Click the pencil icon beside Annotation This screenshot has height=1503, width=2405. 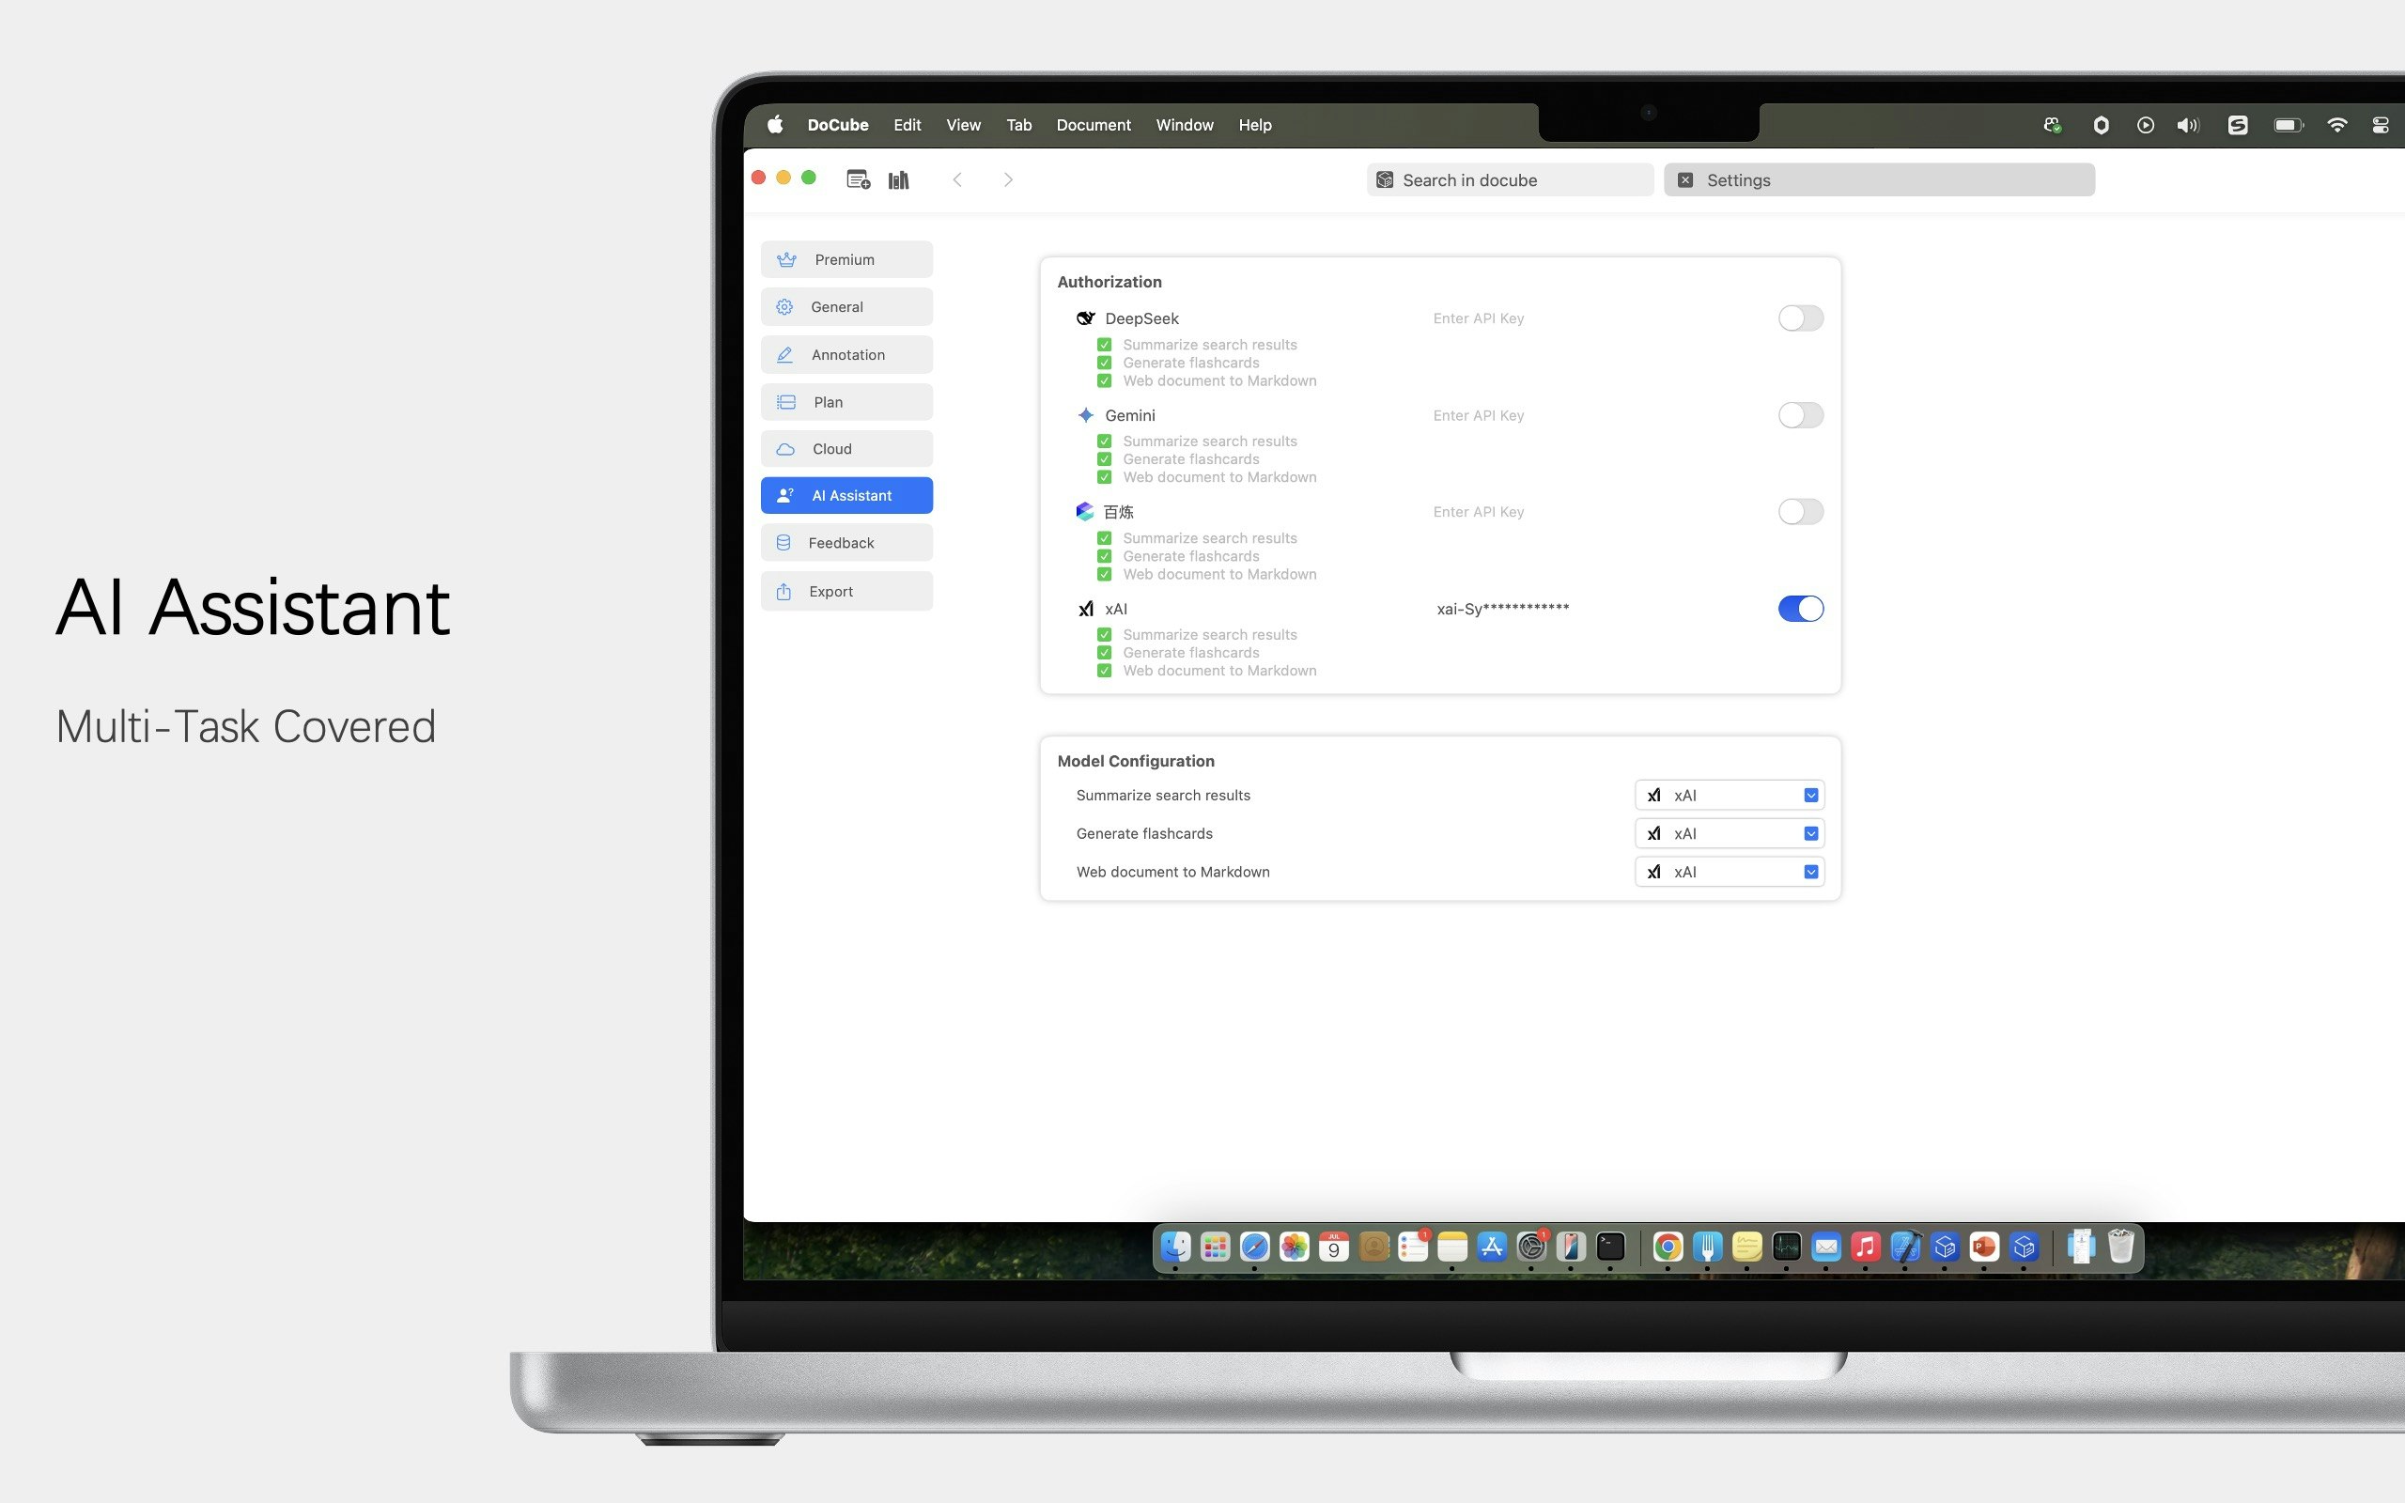[784, 355]
